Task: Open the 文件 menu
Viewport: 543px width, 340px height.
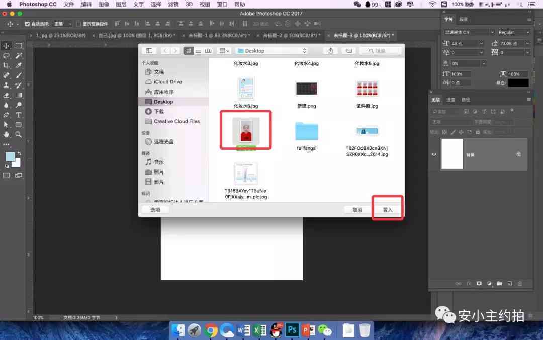Action: (68, 4)
